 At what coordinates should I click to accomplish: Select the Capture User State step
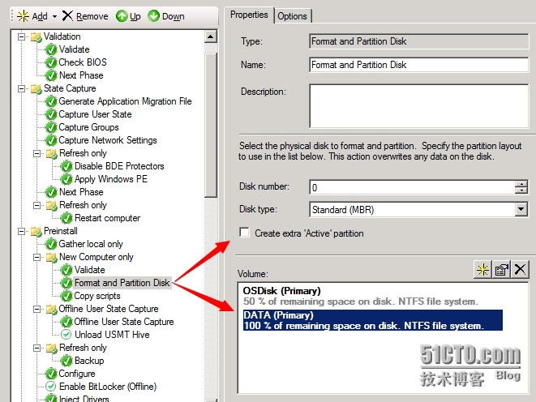pyautogui.click(x=95, y=114)
